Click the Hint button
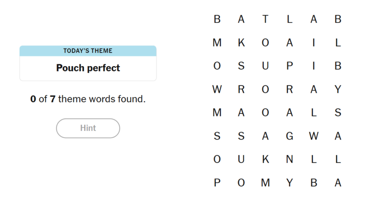This screenshot has height=212, width=368. point(88,128)
